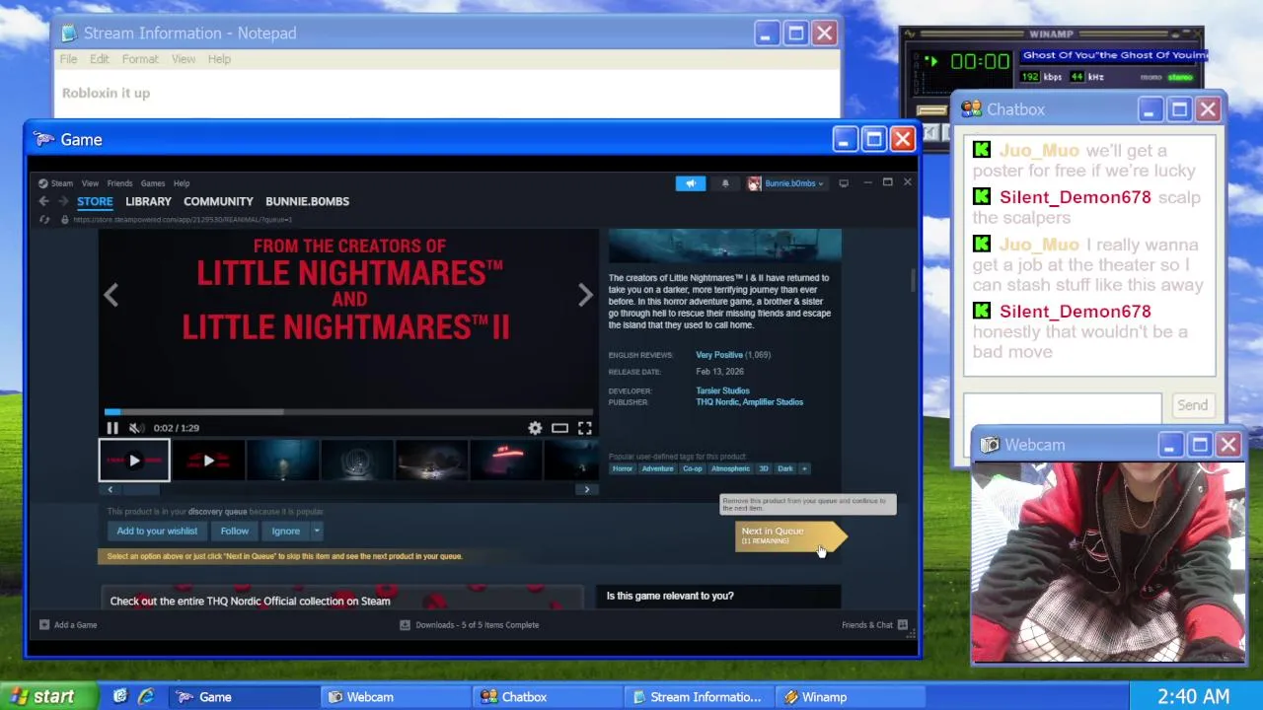Viewport: 1263px width, 710px height.
Task: Ignore this product
Action: pyautogui.click(x=286, y=532)
